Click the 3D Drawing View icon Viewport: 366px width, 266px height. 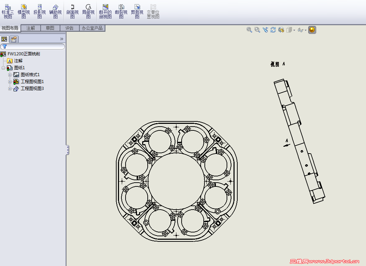(281, 30)
